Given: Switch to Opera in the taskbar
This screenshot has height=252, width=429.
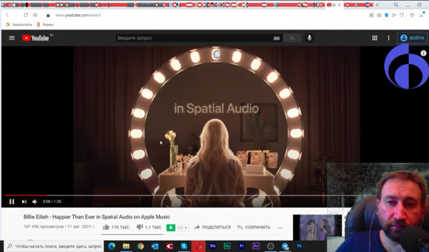Looking at the screenshot, I should pos(198,246).
